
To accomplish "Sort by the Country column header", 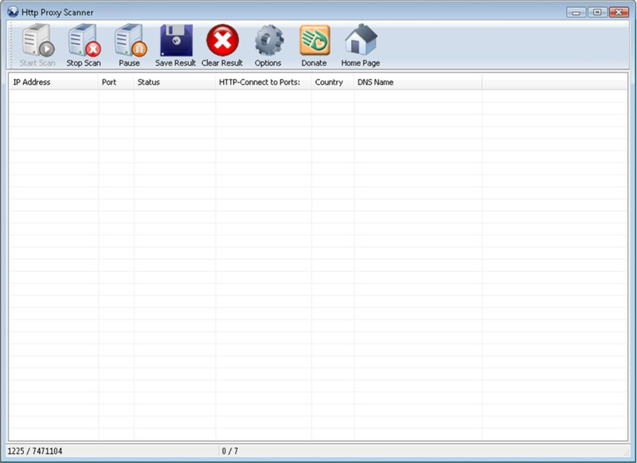I will [333, 82].
